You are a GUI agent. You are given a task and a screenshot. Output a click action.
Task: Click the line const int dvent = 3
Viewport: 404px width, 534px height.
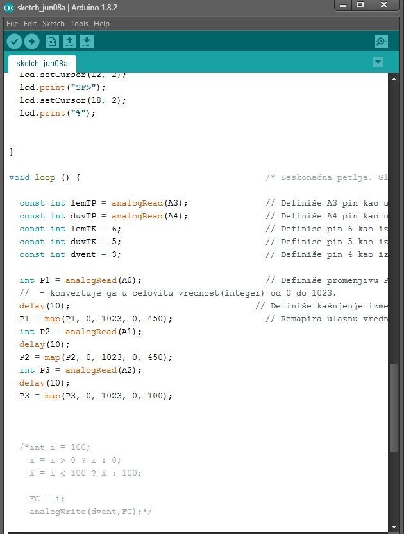tap(70, 254)
